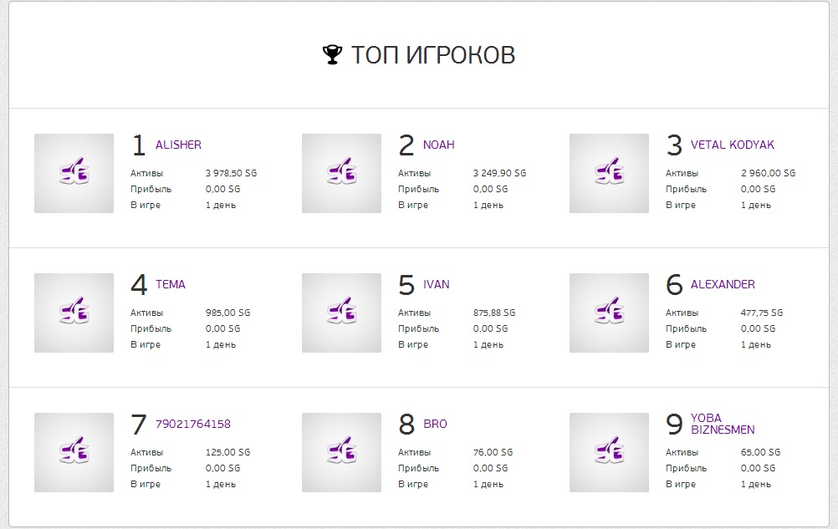
Task: Open NOAH's SG avatar image
Action: [341, 174]
